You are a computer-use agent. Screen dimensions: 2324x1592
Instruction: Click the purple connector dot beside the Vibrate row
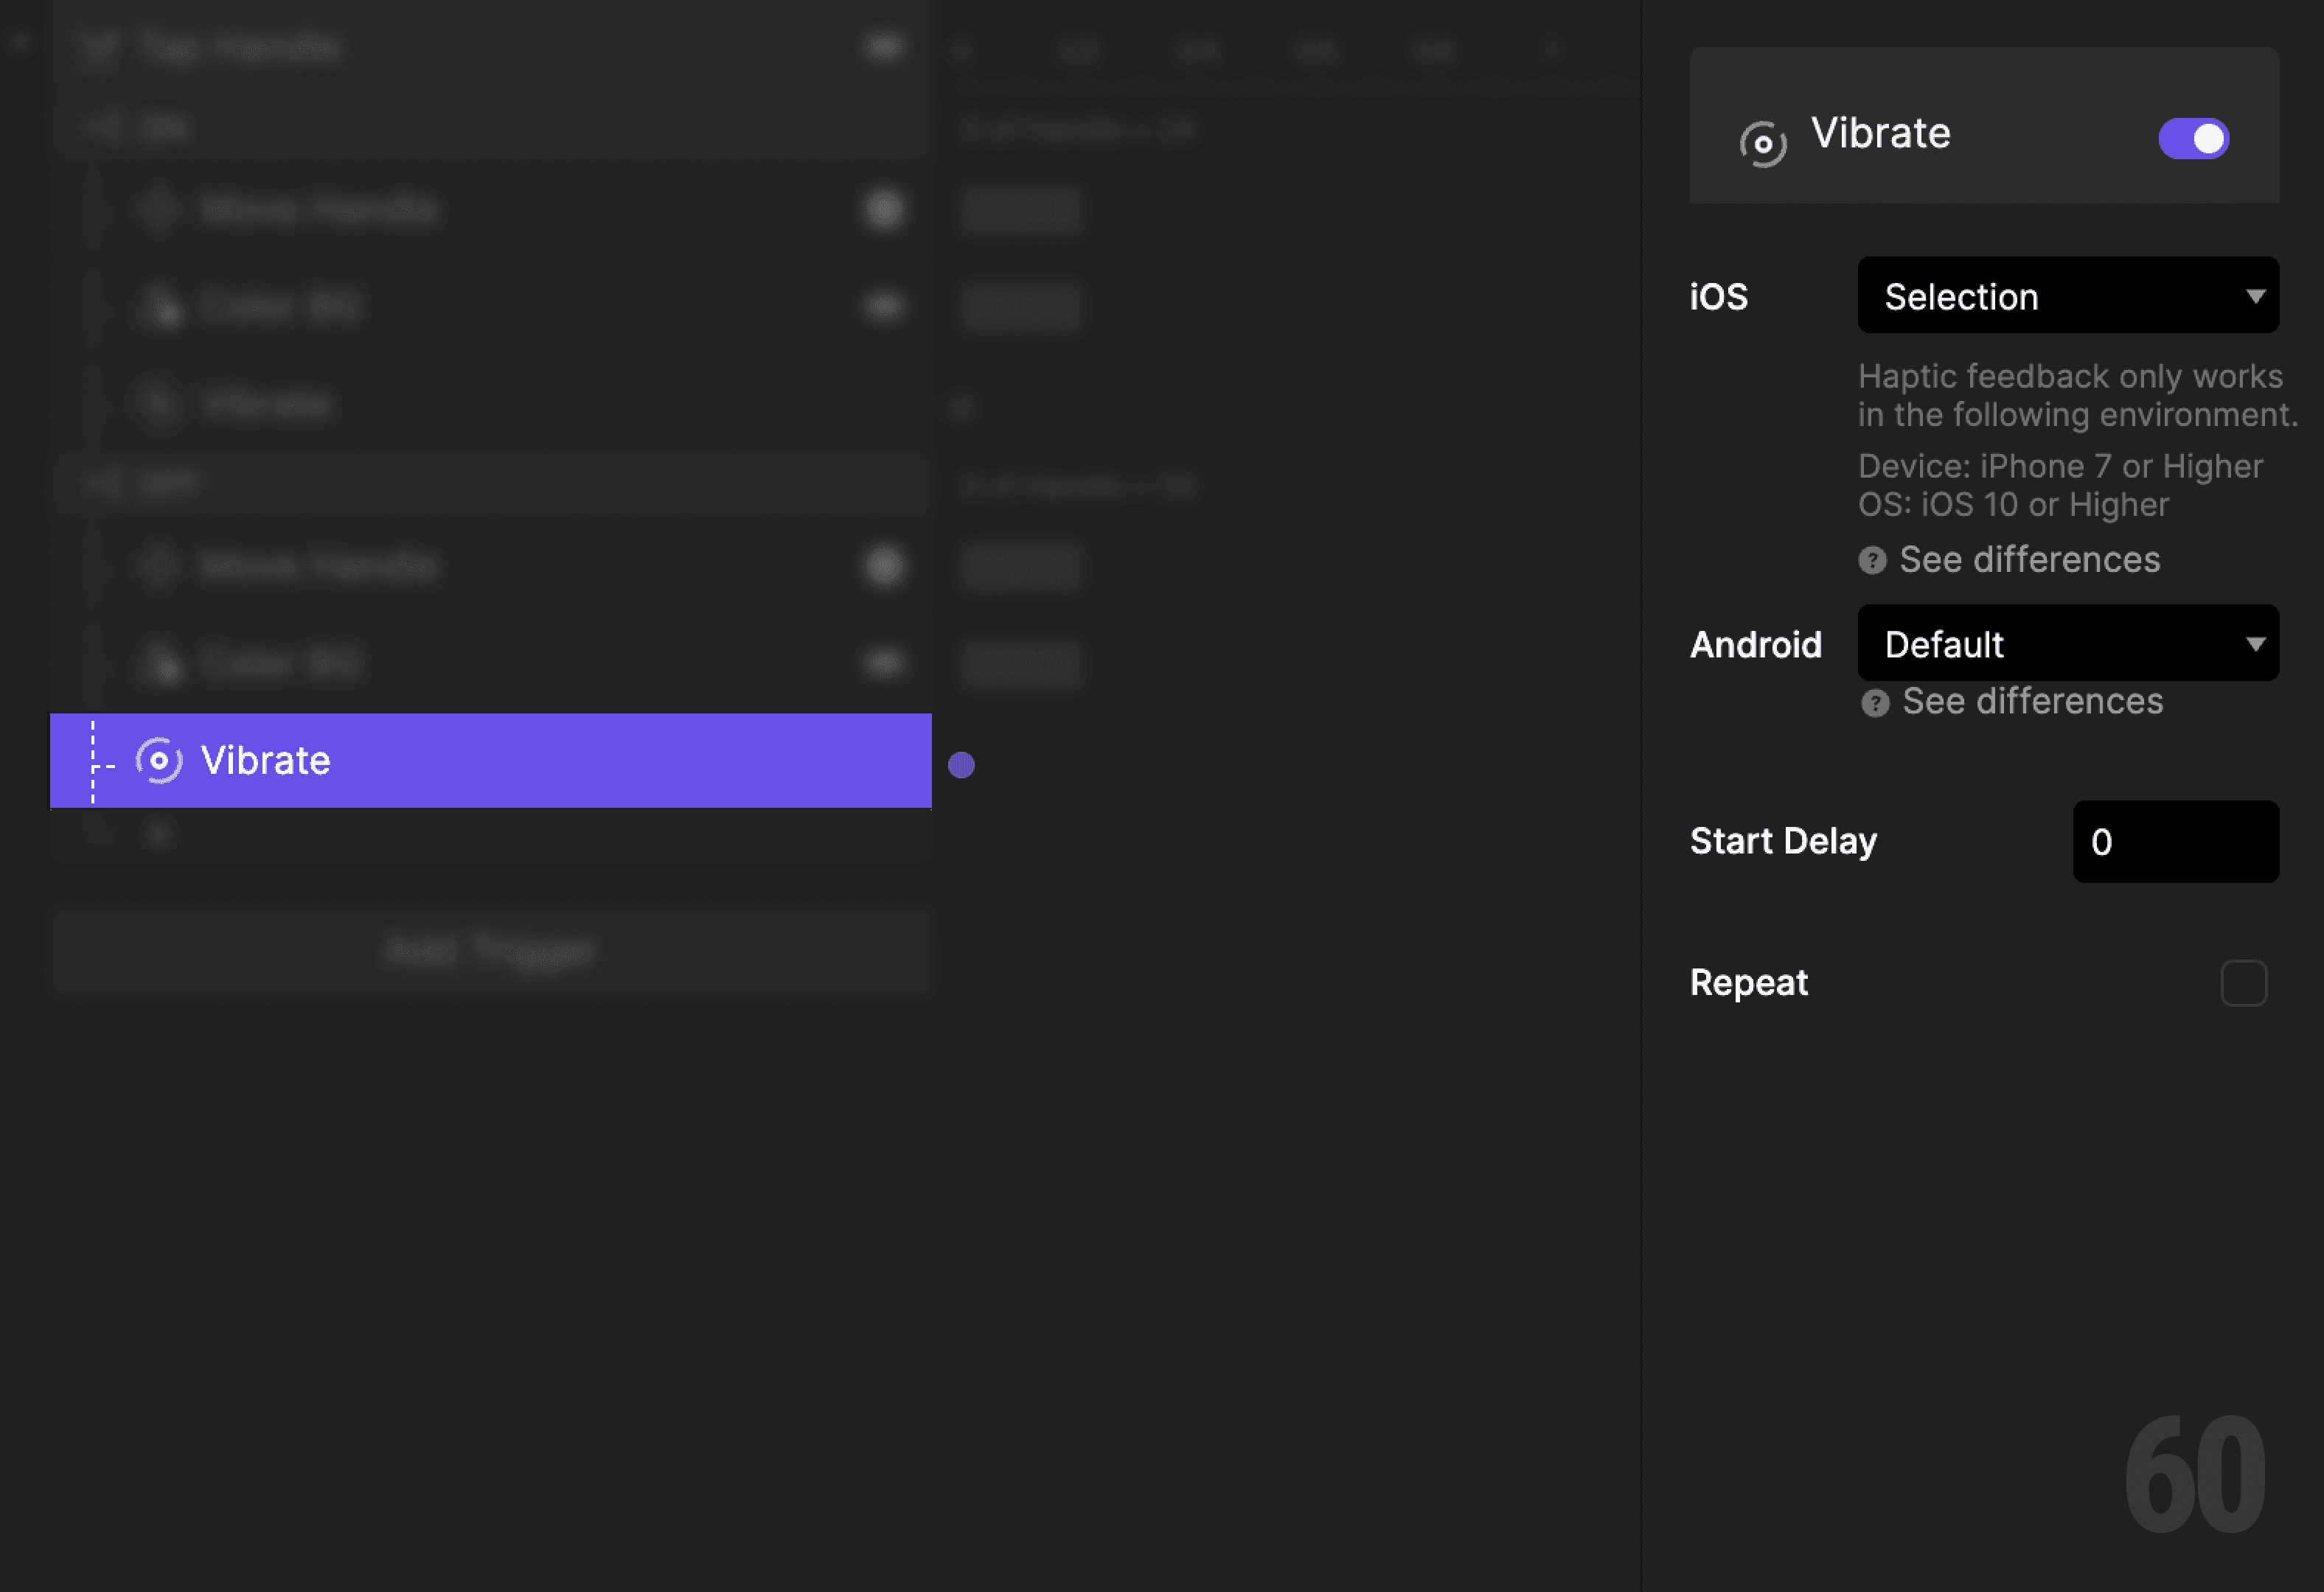pyautogui.click(x=961, y=764)
